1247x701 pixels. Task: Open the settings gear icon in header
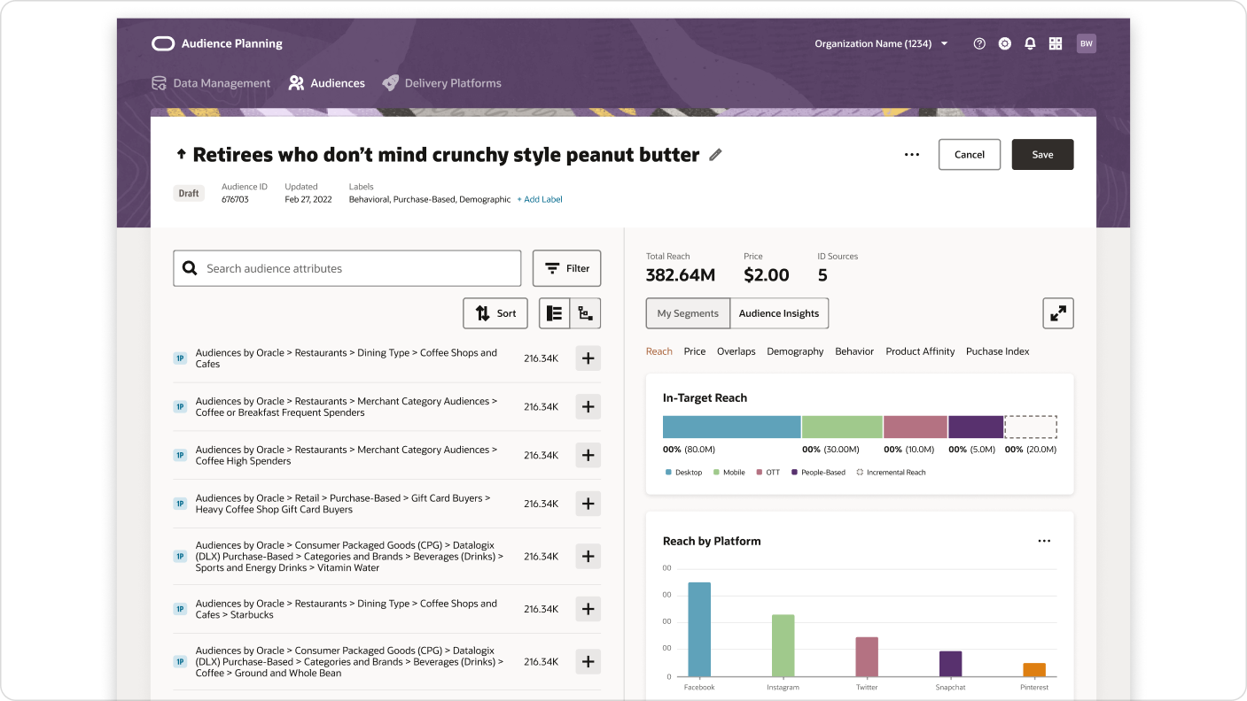[x=1005, y=43]
